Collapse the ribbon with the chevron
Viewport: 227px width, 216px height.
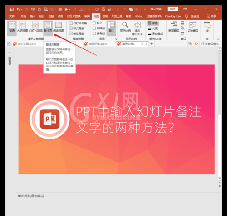tap(218, 39)
